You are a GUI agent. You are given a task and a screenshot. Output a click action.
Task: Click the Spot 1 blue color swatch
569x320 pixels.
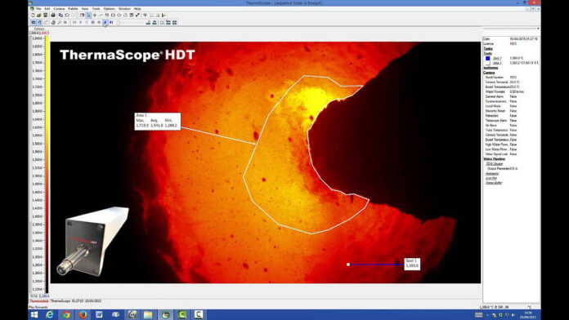488,58
